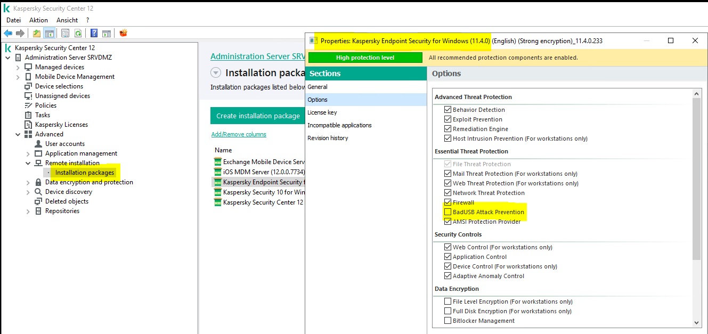
Task: Click the properties toolbar icon
Action: [65, 34]
